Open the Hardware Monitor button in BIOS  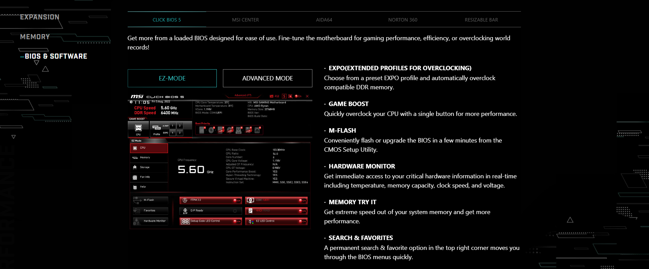coord(151,221)
